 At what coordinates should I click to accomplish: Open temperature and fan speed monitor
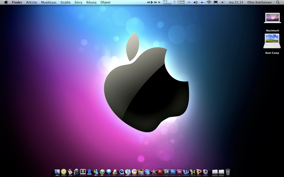click(x=167, y=2)
